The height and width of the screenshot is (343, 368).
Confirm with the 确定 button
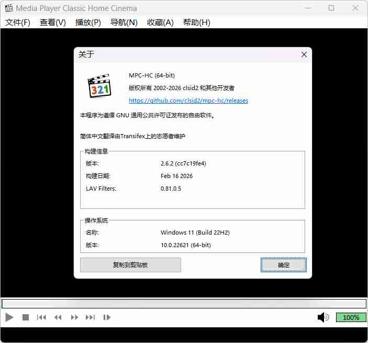[284, 265]
